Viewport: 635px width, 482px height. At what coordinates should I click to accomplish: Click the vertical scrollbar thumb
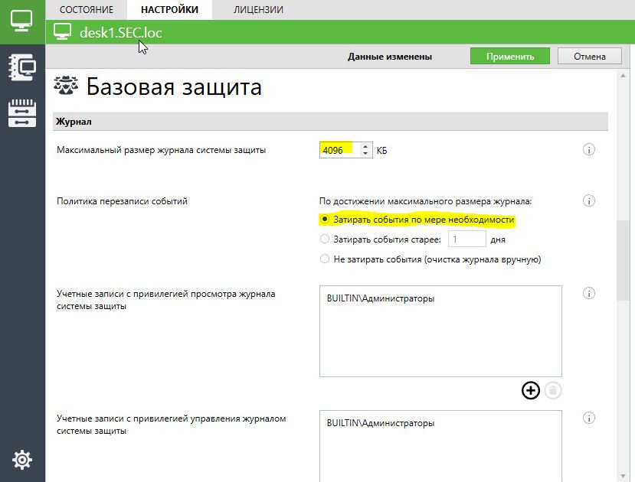[623, 260]
